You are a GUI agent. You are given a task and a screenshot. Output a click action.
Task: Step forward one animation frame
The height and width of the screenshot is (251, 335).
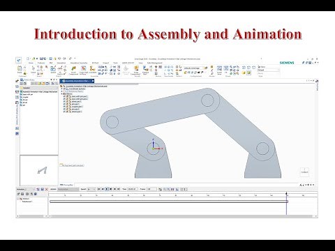[x=114, y=189]
